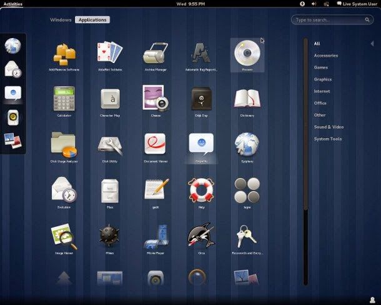Open Epiphany browser in app grid

pos(247,147)
